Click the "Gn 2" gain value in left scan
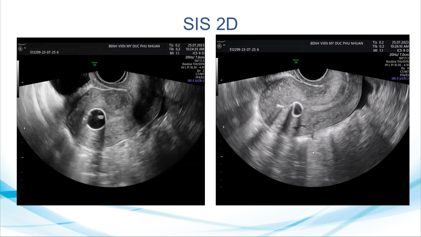Viewport: 421px width, 237px height. click(x=200, y=71)
